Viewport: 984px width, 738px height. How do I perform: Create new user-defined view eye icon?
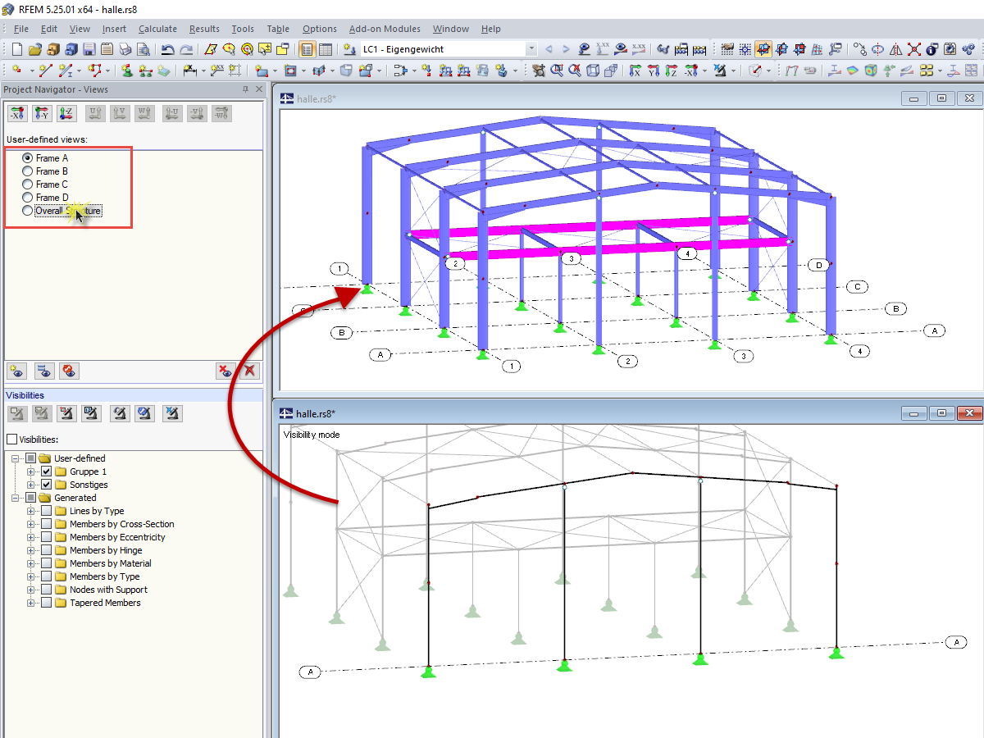(x=17, y=371)
